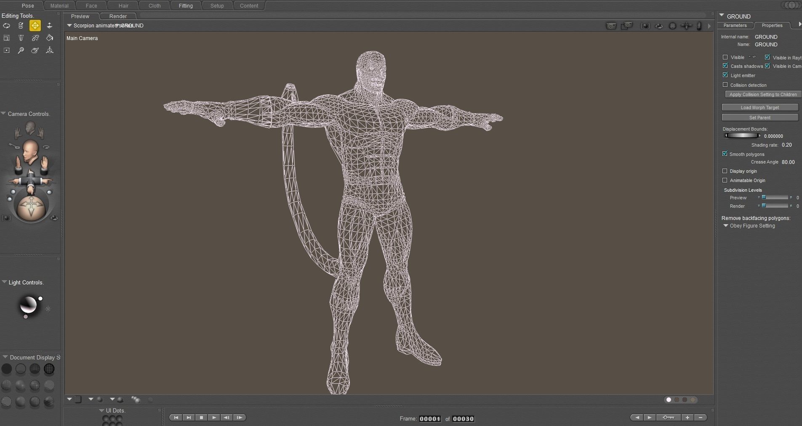Select the Morphing tool
The width and height of the screenshot is (802, 426).
pyautogui.click(x=35, y=50)
